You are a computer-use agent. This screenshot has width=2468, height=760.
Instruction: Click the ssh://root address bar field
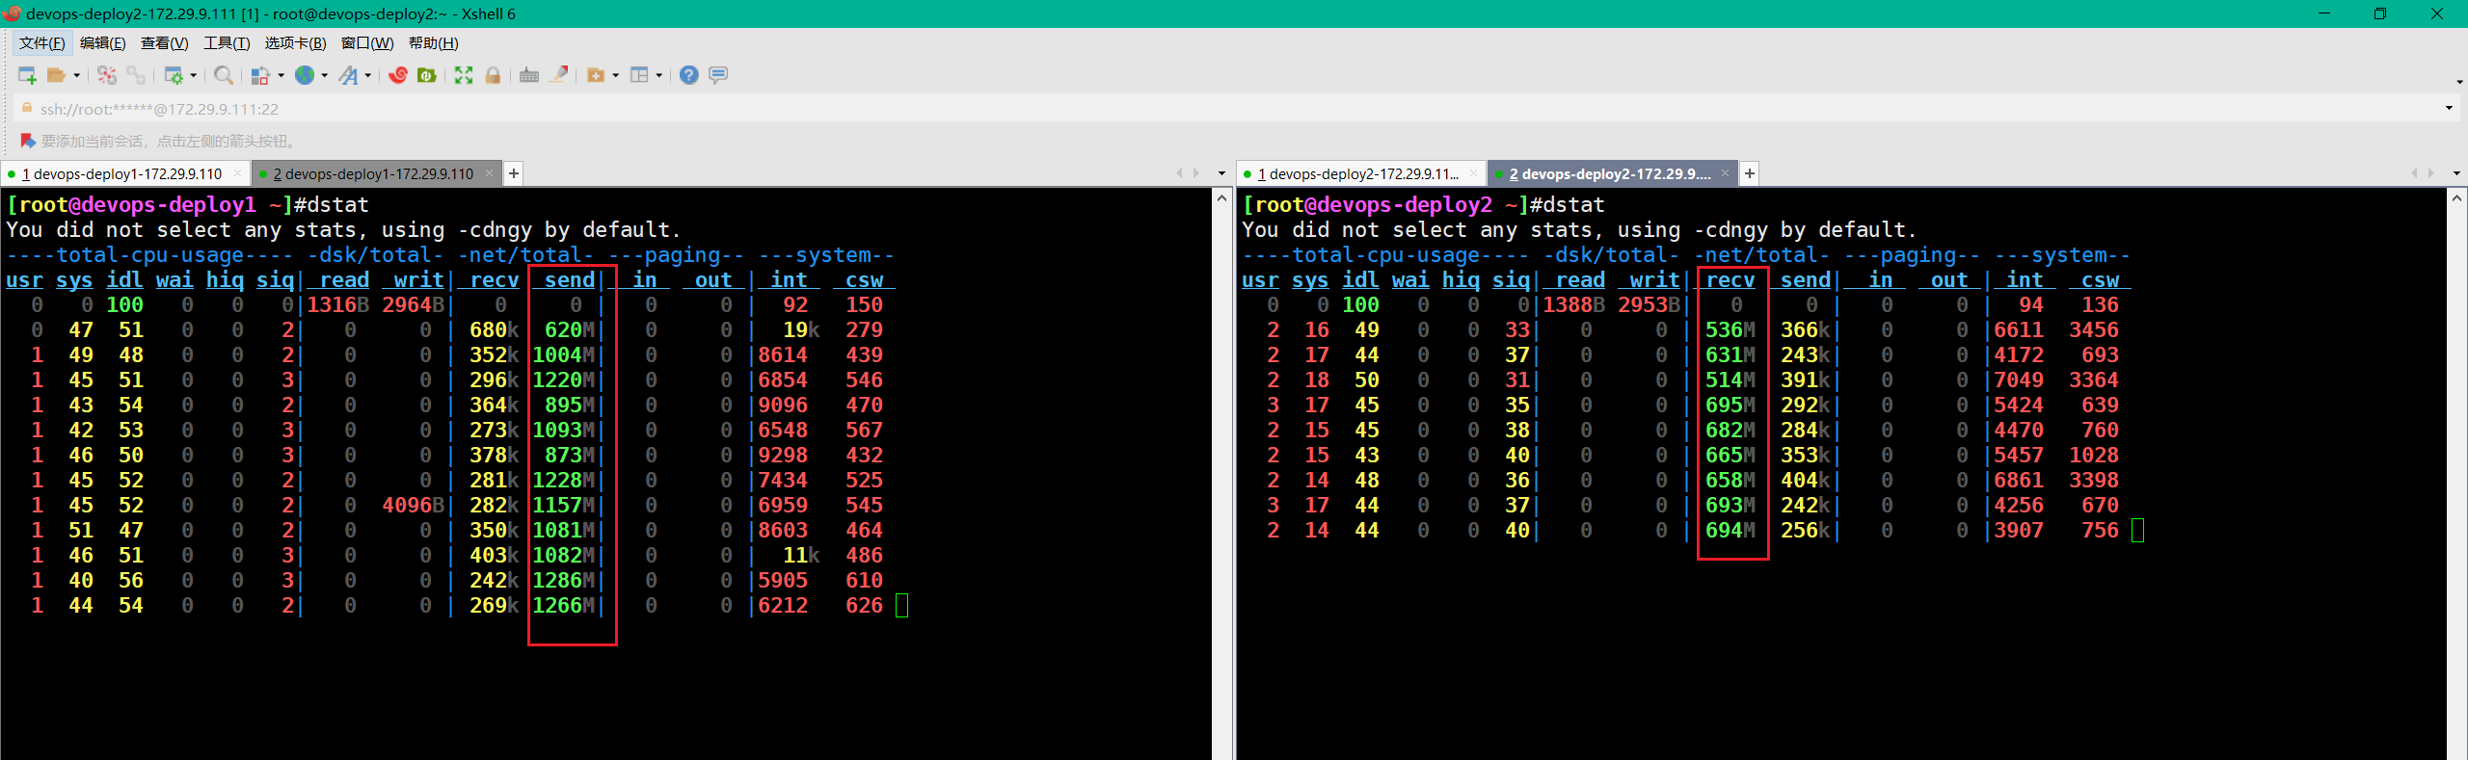(x=1234, y=109)
